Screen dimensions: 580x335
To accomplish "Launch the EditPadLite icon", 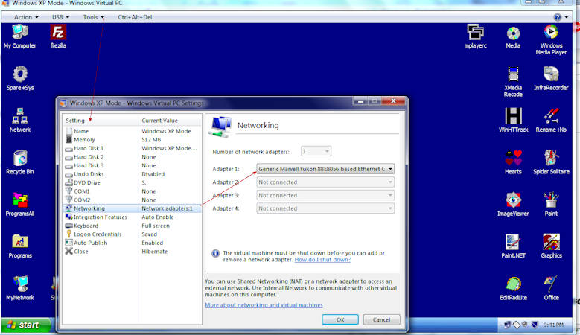I will tap(514, 288).
